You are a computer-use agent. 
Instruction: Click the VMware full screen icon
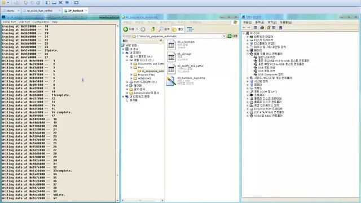click(x=60, y=2)
